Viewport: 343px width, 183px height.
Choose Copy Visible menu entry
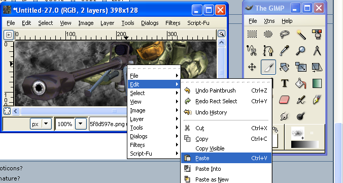point(226,148)
